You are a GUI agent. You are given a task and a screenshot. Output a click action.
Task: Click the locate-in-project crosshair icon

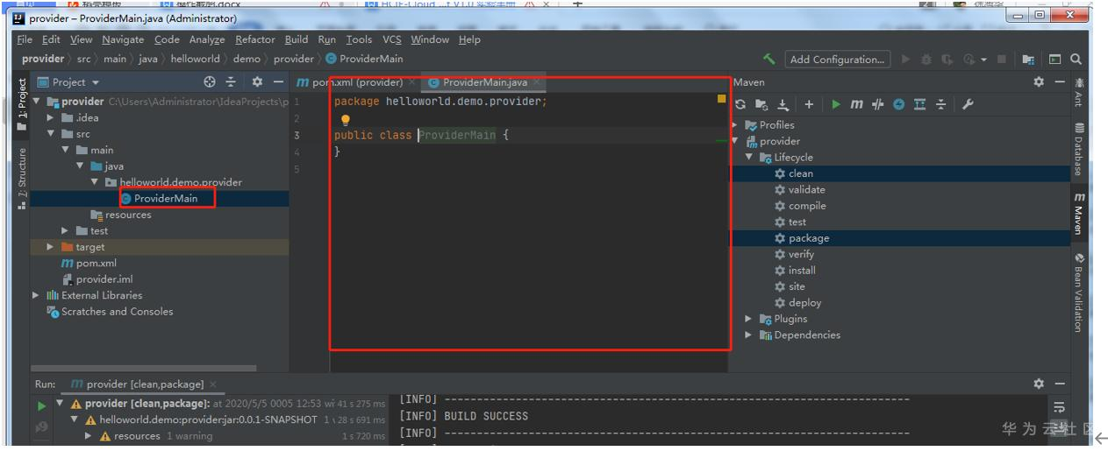point(210,81)
